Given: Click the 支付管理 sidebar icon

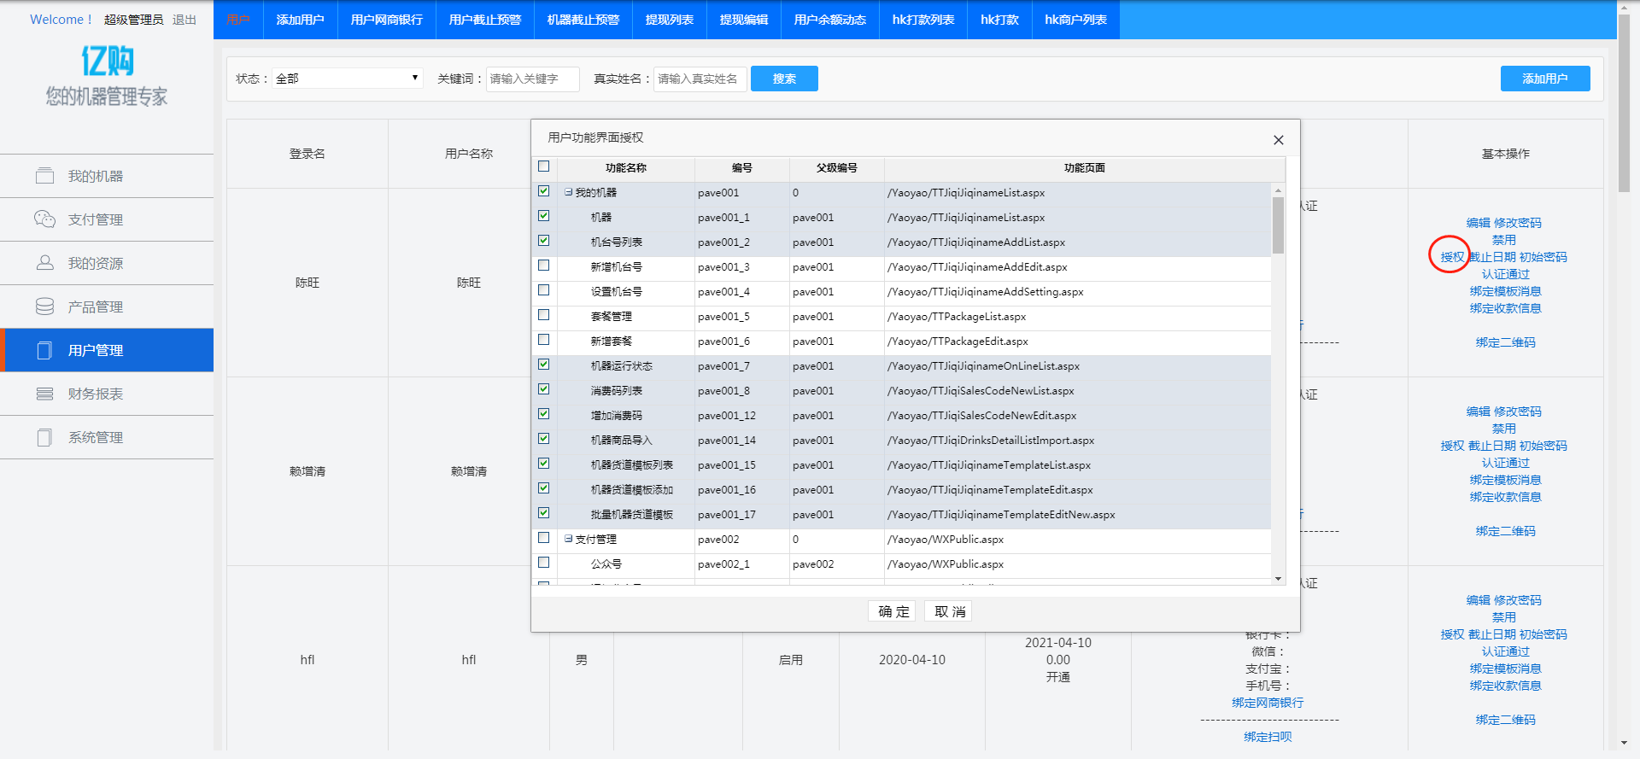Looking at the screenshot, I should [x=44, y=219].
